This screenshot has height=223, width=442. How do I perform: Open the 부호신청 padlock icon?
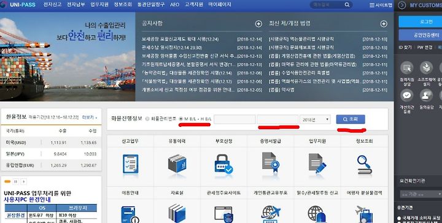point(223,164)
